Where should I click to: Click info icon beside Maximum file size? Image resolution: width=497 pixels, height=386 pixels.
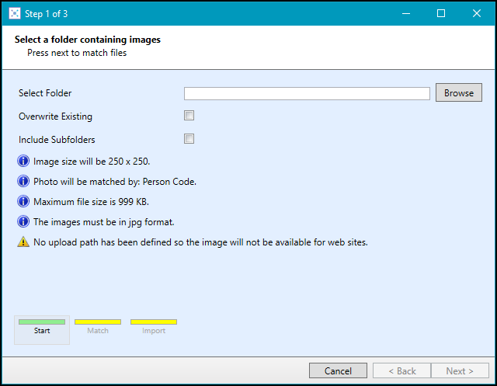point(23,201)
